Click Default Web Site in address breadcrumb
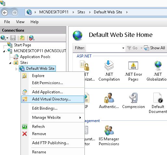 click(108, 12)
